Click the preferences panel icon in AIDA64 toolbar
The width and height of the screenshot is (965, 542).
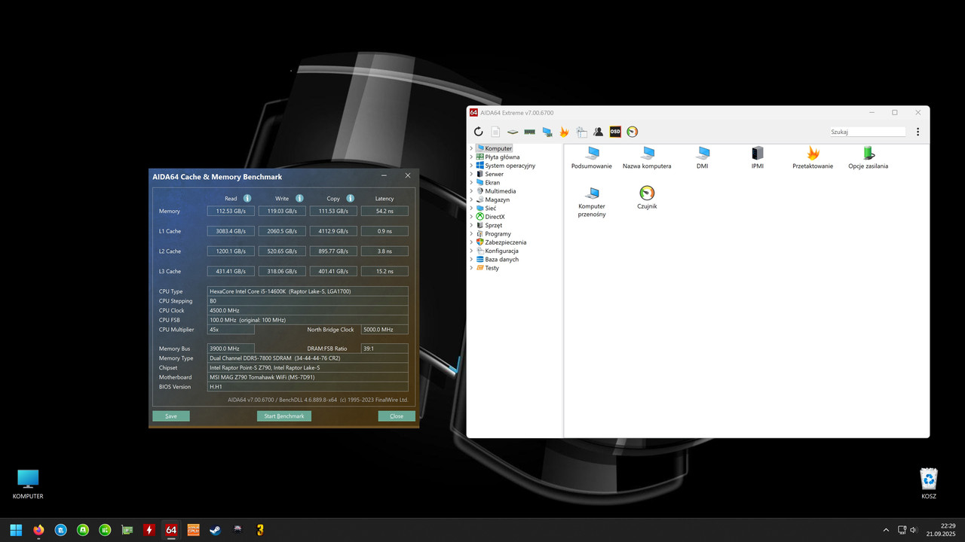click(581, 132)
